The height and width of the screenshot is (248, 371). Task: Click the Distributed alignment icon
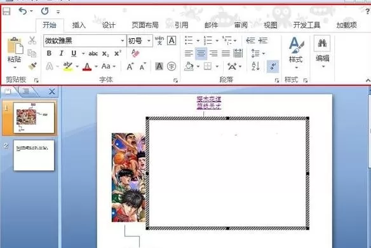coord(238,53)
